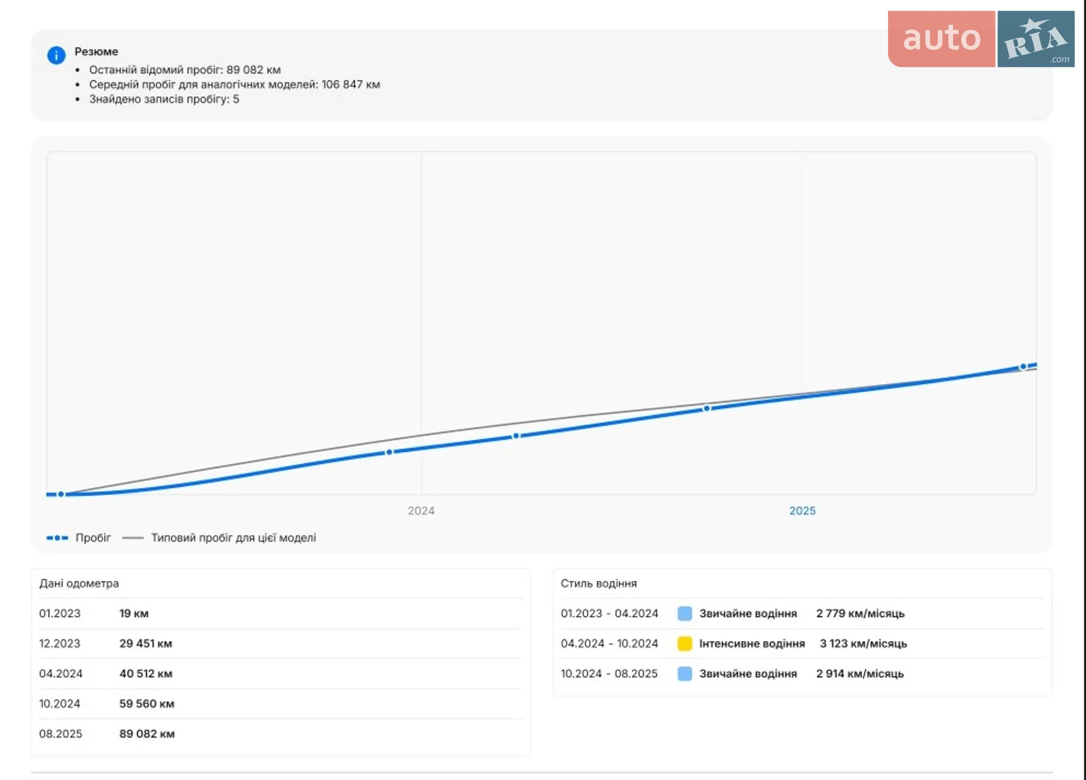
Task: Click the Стиль водіння heading
Action: [599, 583]
